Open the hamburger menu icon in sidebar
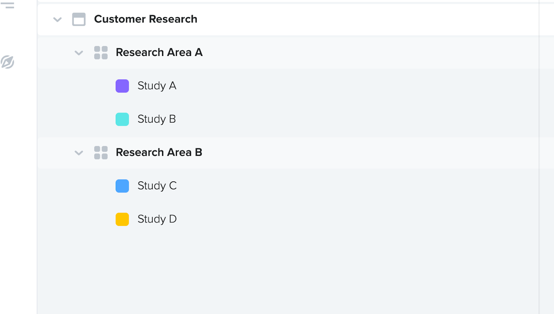The height and width of the screenshot is (314, 554). pyautogui.click(x=8, y=5)
